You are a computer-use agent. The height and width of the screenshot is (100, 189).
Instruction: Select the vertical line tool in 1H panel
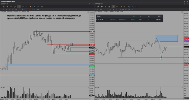10,9
